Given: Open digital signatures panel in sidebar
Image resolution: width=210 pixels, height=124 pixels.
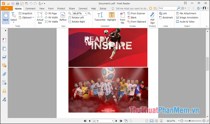Looking at the screenshot, I should (x=4, y=100).
